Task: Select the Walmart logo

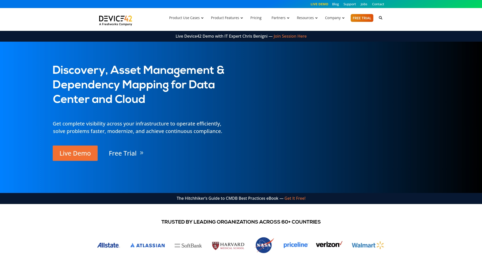Action: pyautogui.click(x=367, y=245)
